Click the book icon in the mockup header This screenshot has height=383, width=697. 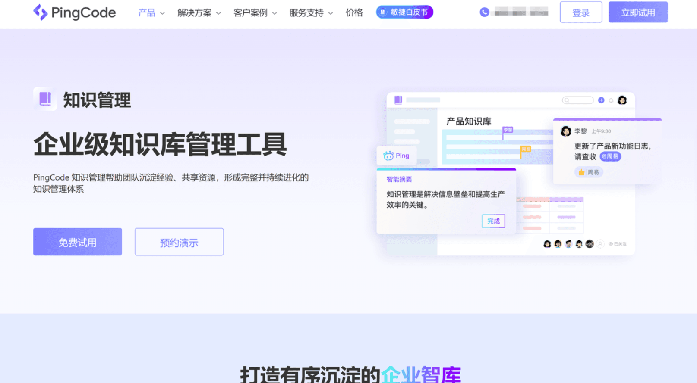tap(398, 100)
